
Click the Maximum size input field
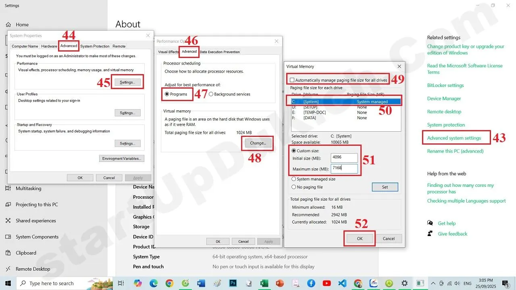tap(344, 168)
